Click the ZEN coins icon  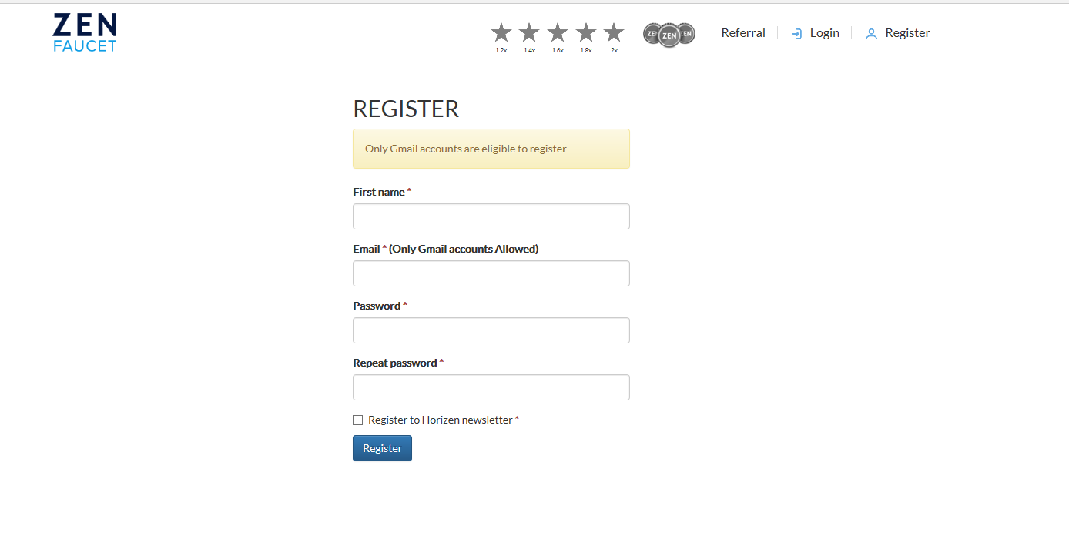669,34
